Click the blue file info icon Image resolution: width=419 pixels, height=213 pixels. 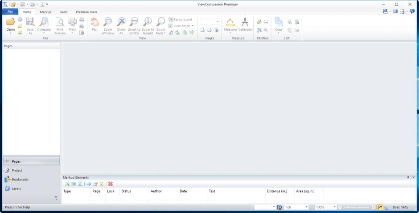coord(20,19)
